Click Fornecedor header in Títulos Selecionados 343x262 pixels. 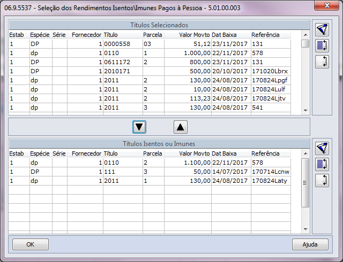pyautogui.click(x=85, y=35)
